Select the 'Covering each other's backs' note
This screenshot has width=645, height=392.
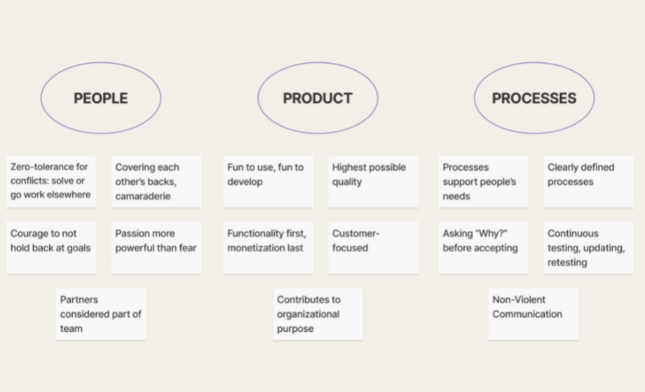[156, 181]
